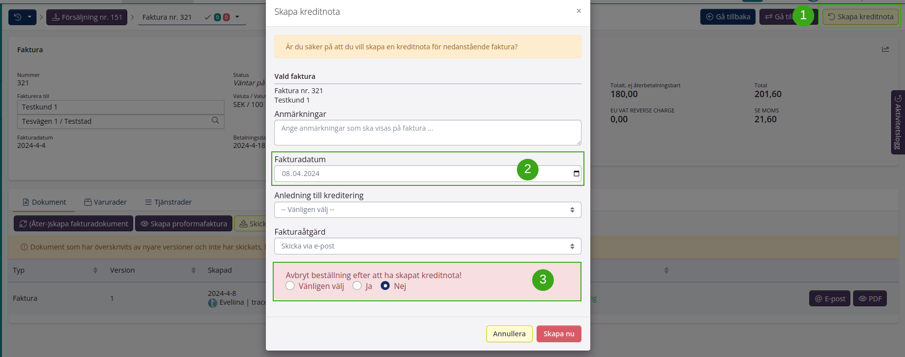Screen dimensions: 905x357
Task: Switch to the Tjänstrader tab
Action: (x=168, y=202)
